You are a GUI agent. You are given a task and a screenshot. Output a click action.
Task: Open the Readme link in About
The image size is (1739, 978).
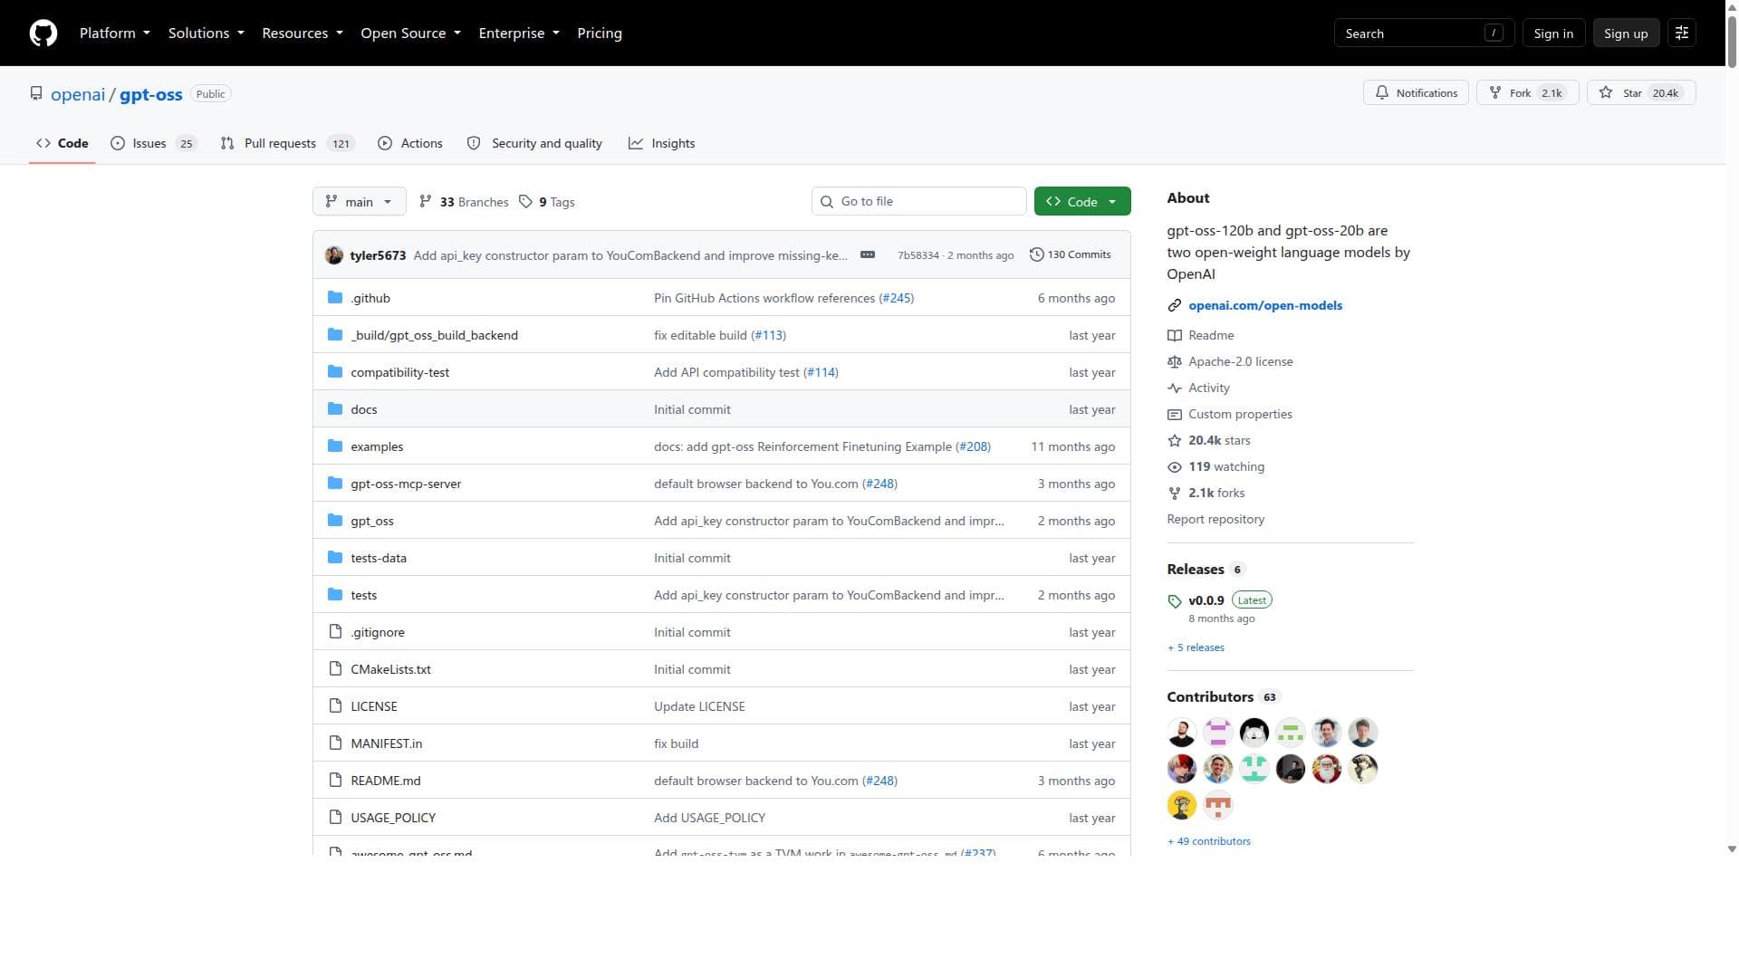coord(1201,335)
